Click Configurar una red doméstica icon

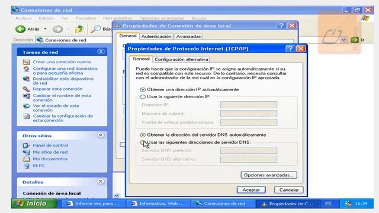click(26, 69)
